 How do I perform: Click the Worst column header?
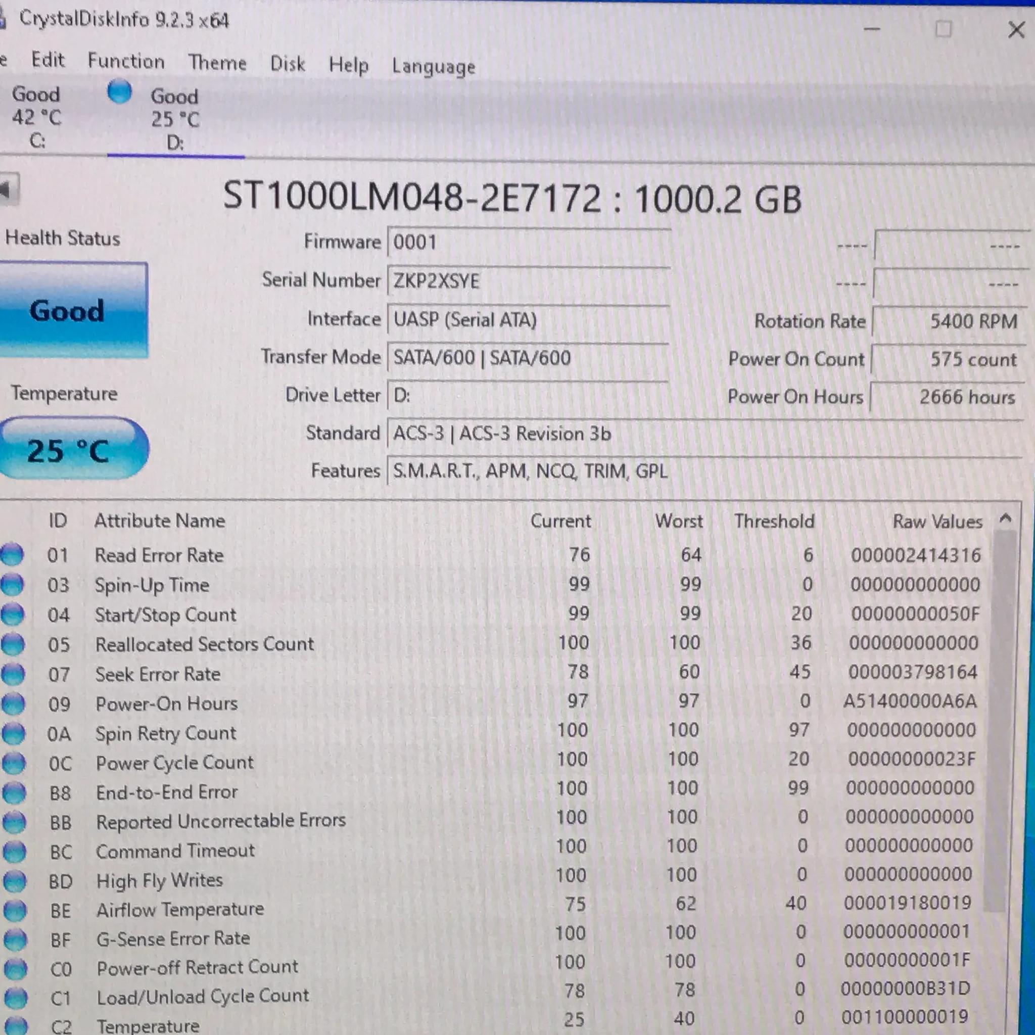pyautogui.click(x=679, y=521)
